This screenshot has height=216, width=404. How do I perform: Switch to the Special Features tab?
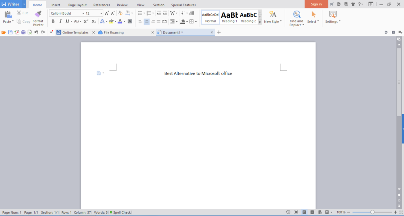(x=183, y=5)
